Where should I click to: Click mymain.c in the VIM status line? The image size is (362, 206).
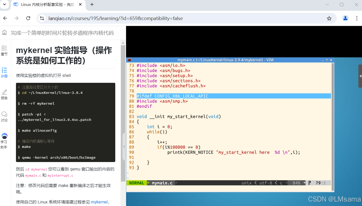tap(162, 183)
